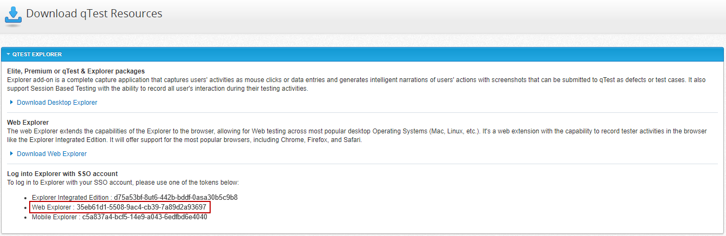
Task: Click the QTEST EXPLORER panel header label
Action: (37, 55)
